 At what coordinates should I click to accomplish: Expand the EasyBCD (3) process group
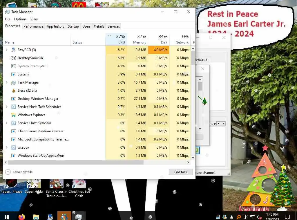(7, 50)
